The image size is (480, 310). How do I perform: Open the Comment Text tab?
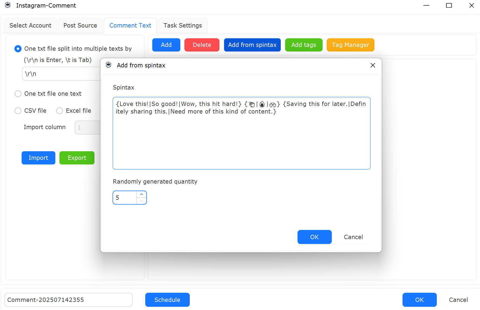pyautogui.click(x=130, y=25)
